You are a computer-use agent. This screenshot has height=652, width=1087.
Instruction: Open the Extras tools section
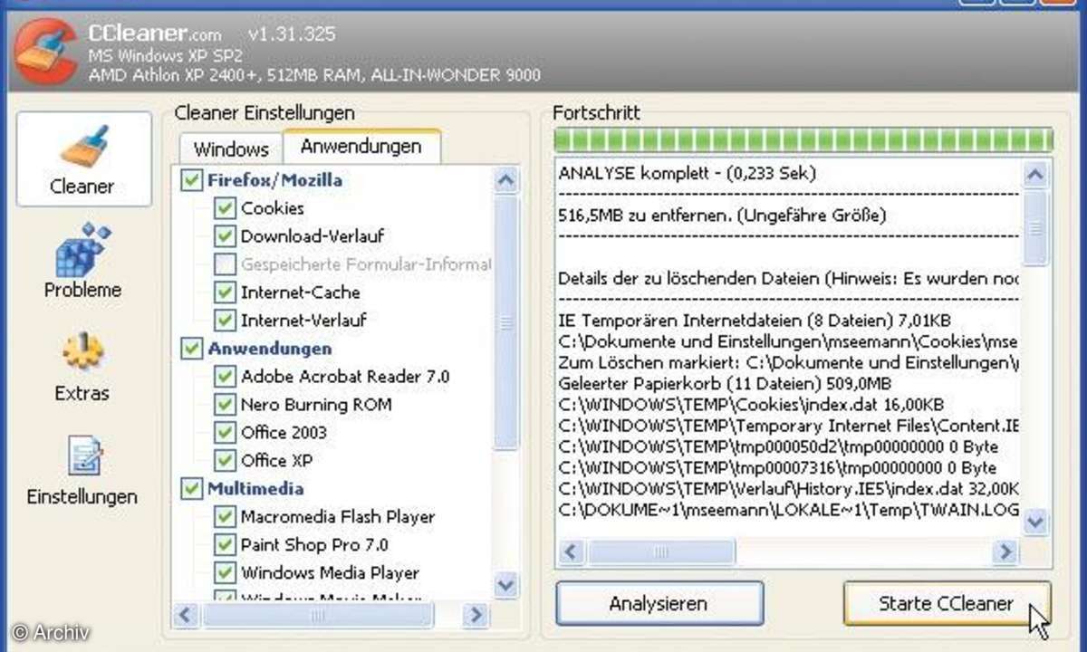[x=83, y=366]
